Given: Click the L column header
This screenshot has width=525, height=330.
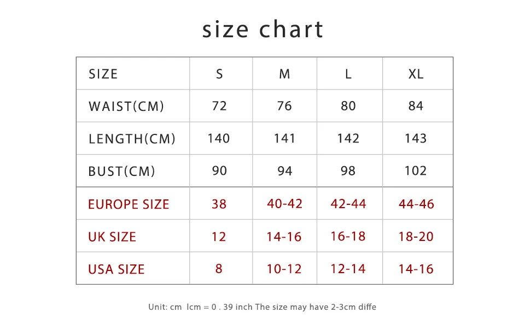Looking at the screenshot, I should [348, 74].
